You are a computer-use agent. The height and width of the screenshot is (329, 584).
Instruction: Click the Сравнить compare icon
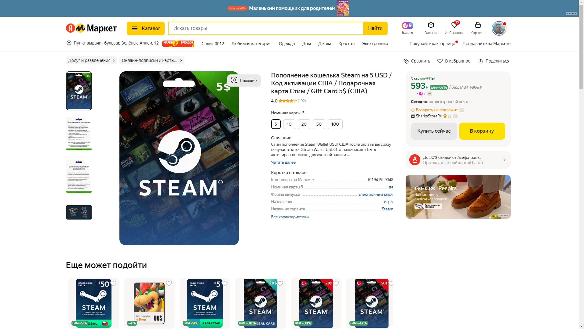point(406,61)
